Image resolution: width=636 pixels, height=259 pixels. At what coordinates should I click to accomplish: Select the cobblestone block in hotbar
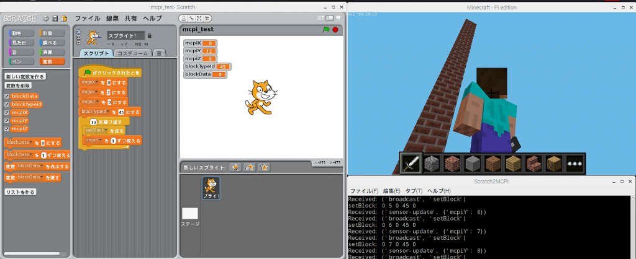point(432,164)
